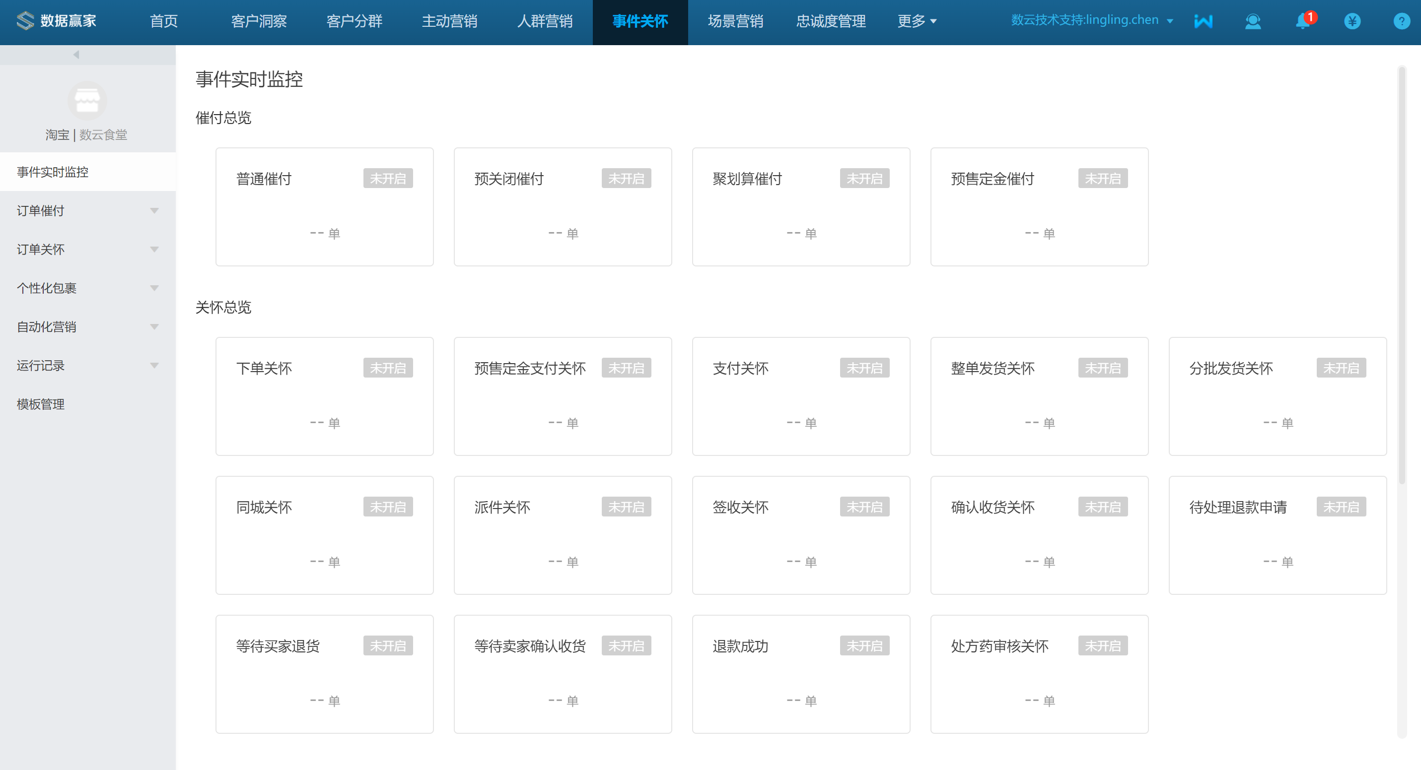Open the 处方药审核关怀 card title
The height and width of the screenshot is (770, 1421).
[999, 646]
